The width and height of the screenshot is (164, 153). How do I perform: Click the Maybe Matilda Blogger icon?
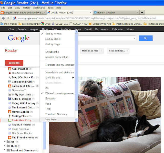click(10, 112)
